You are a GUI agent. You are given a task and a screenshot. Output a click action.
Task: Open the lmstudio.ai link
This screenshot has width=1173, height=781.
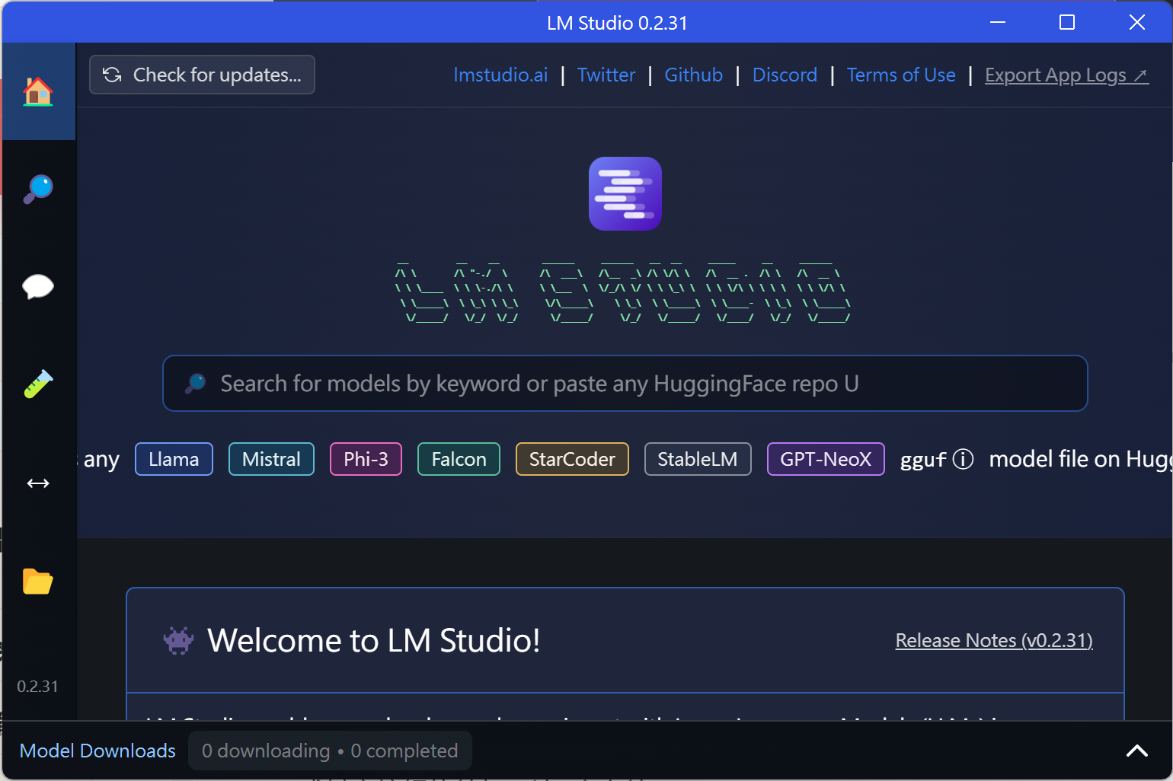coord(500,75)
